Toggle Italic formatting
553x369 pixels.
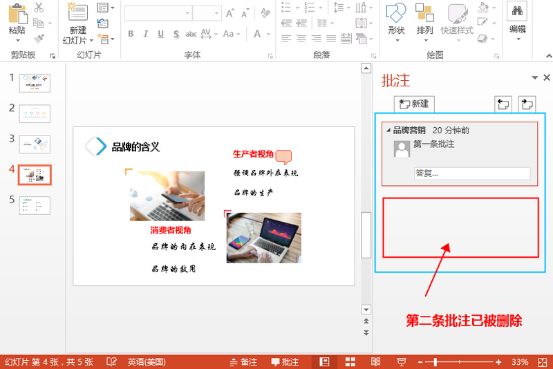(146, 34)
